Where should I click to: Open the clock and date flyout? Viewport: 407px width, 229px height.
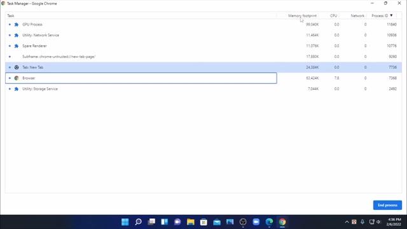(394, 222)
